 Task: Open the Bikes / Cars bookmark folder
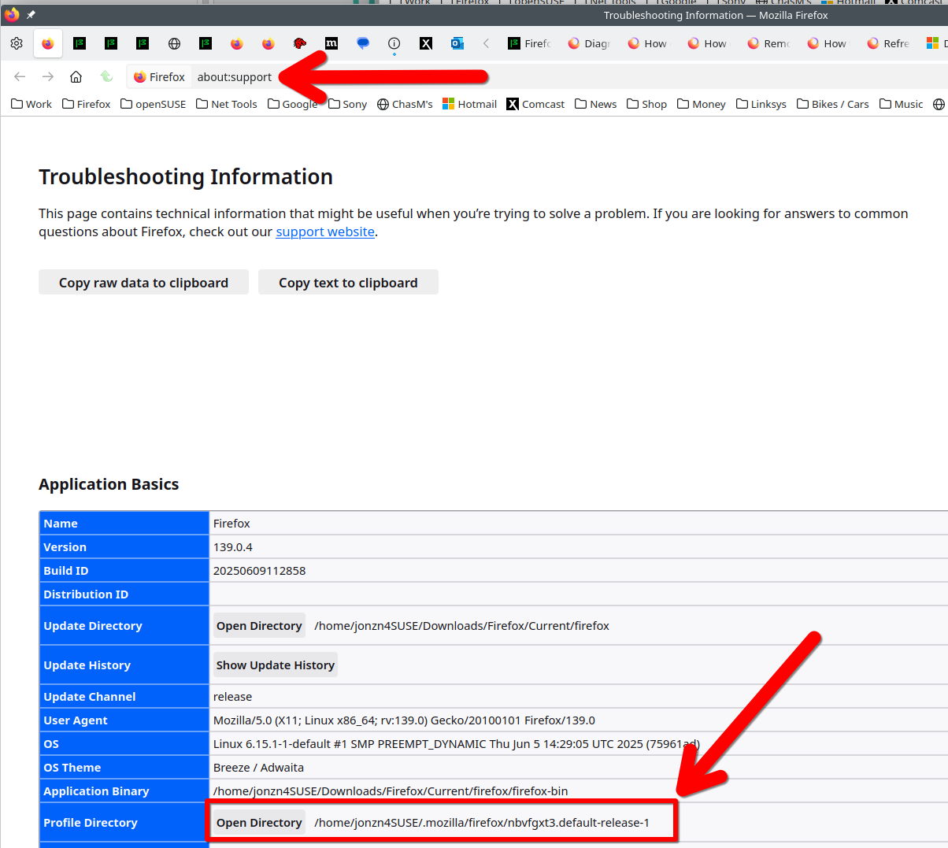(833, 104)
